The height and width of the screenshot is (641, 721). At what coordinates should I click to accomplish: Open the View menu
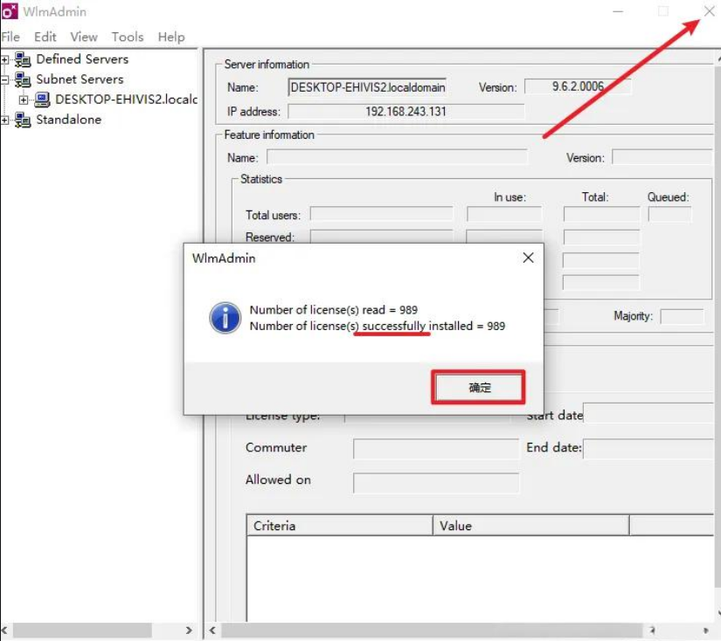(x=84, y=37)
